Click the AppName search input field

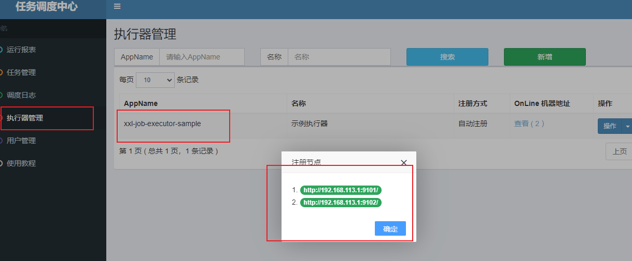[x=202, y=57]
